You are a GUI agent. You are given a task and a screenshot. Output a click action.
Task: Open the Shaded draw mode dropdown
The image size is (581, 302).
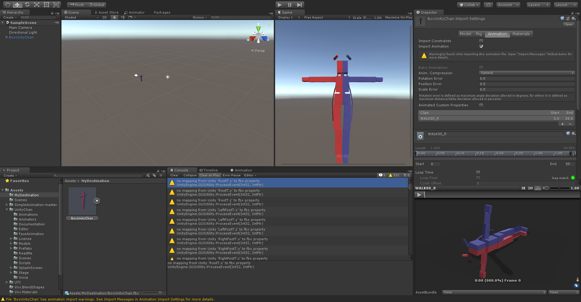(81, 17)
